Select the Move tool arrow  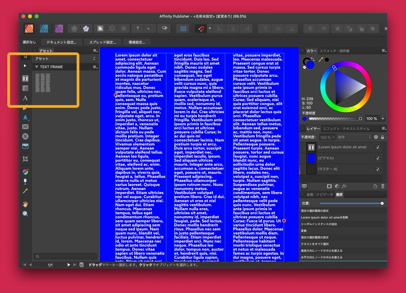(25, 56)
